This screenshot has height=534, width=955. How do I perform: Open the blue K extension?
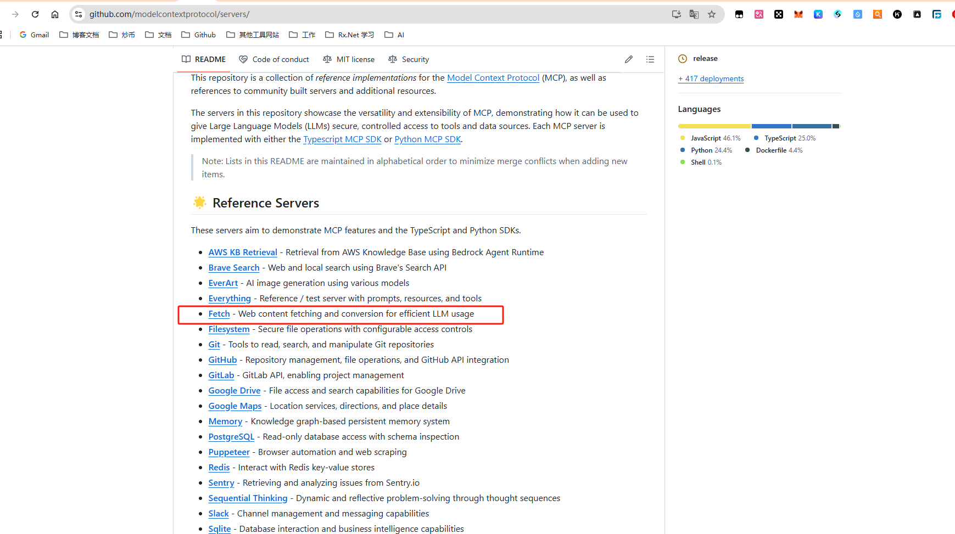(818, 14)
